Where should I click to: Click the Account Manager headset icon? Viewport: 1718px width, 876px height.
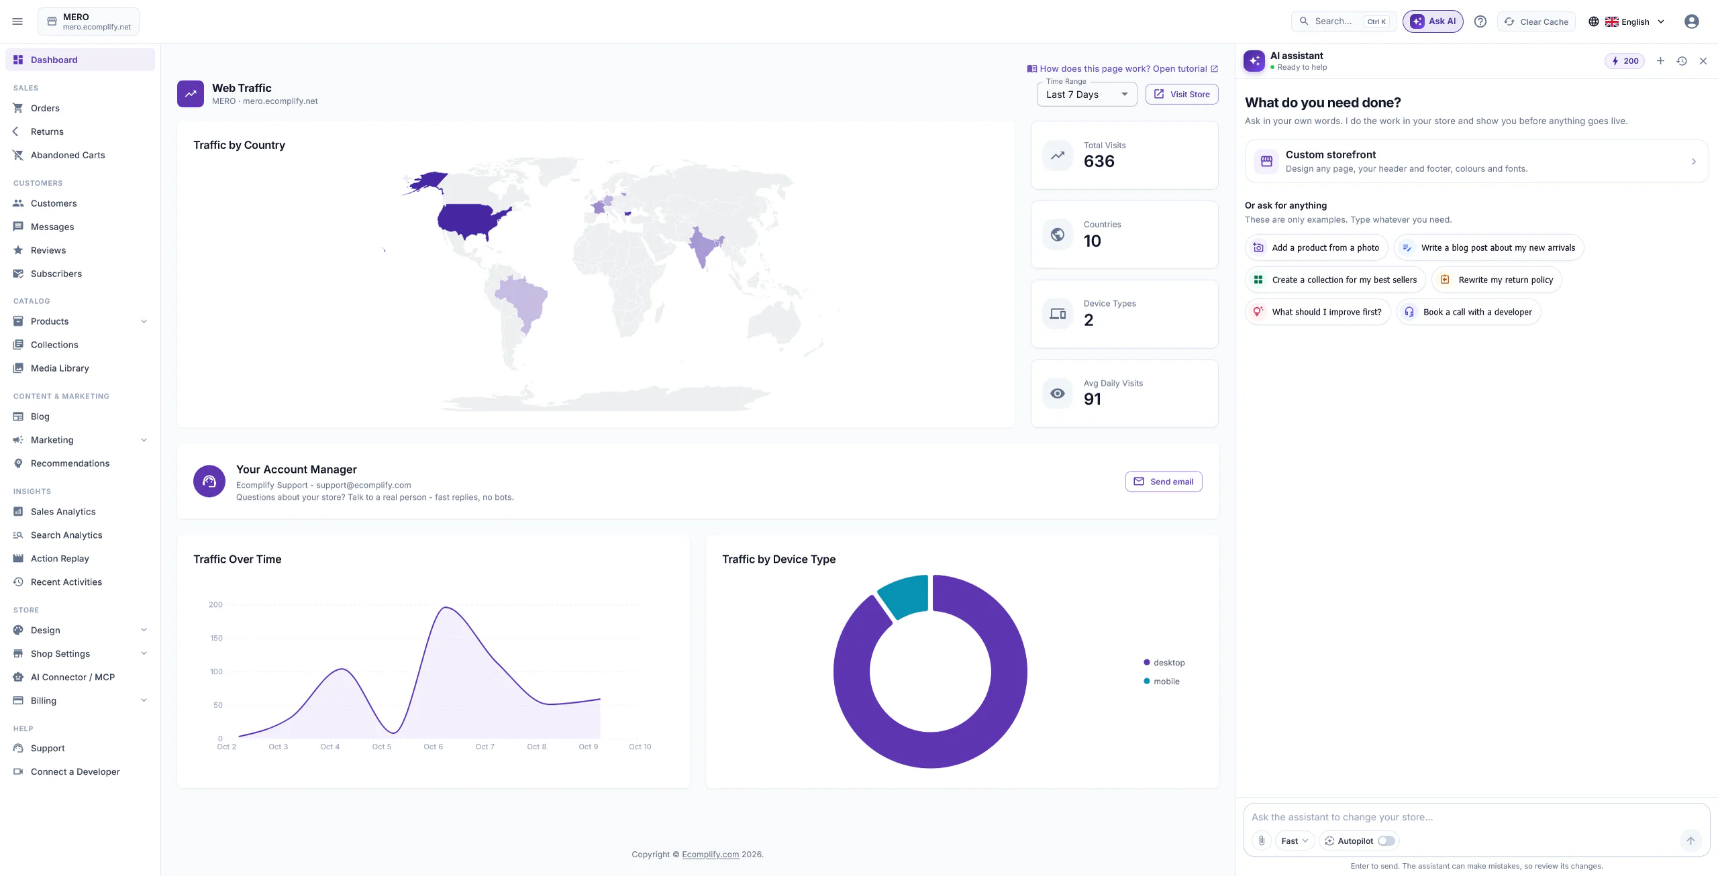[x=209, y=481]
